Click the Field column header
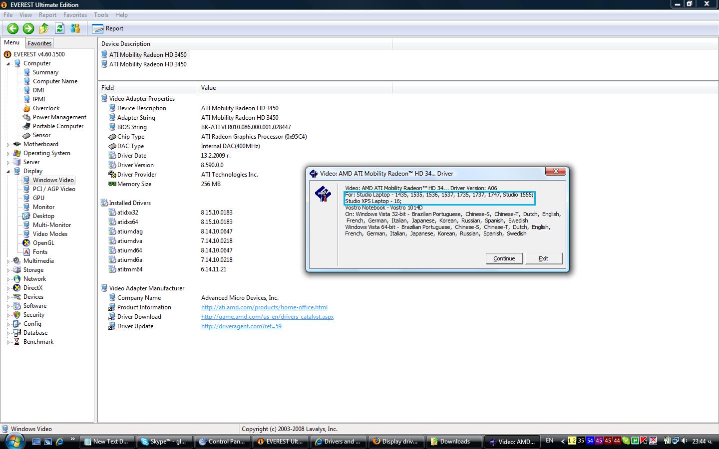 pos(148,88)
